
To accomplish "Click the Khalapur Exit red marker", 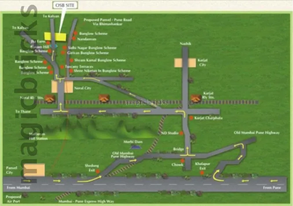I will click(x=202, y=173).
